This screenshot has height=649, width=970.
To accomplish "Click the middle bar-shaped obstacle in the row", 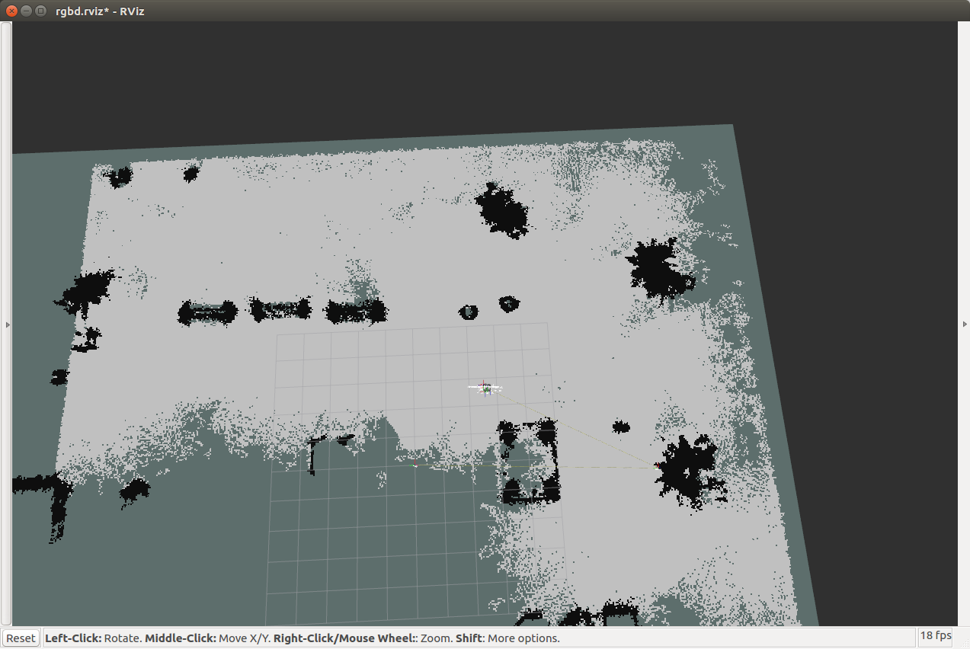I will [281, 309].
